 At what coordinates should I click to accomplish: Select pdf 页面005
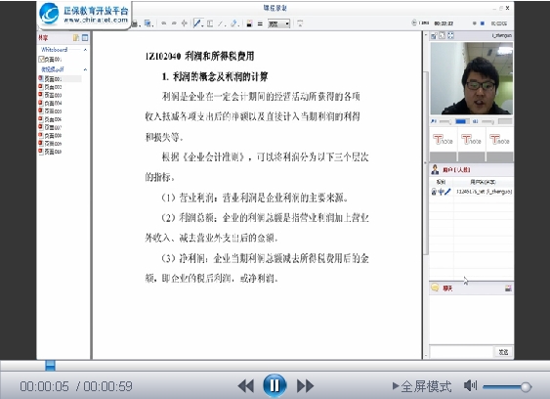click(50, 111)
